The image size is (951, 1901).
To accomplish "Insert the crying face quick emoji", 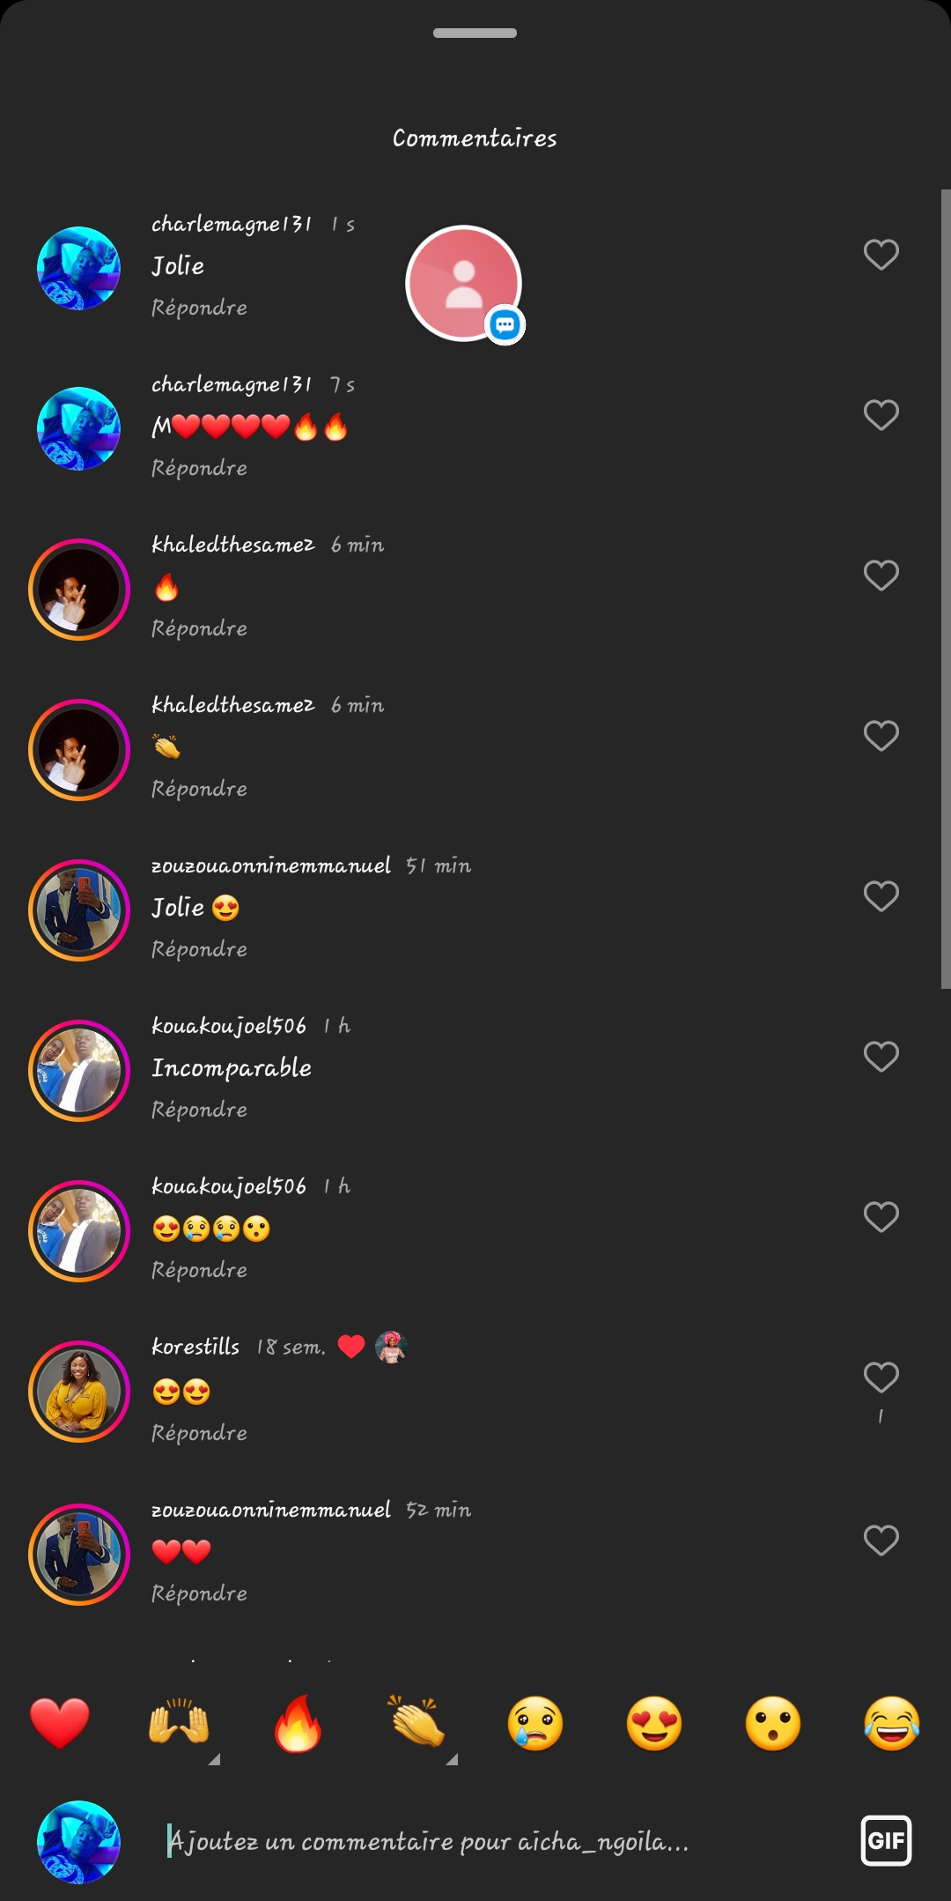I will [x=535, y=1723].
